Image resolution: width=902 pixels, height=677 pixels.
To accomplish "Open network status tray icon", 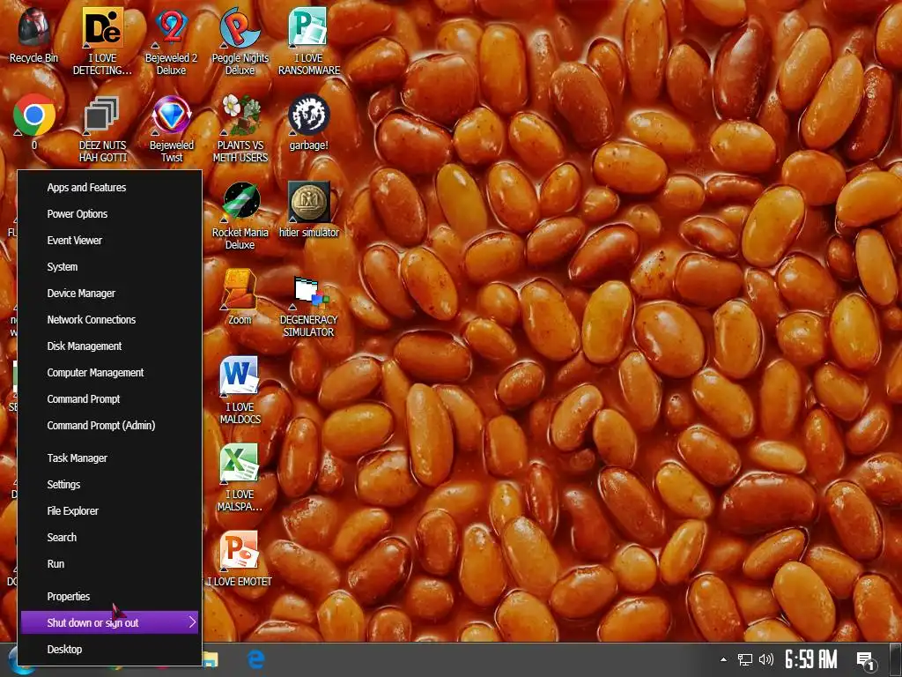I will [745, 659].
